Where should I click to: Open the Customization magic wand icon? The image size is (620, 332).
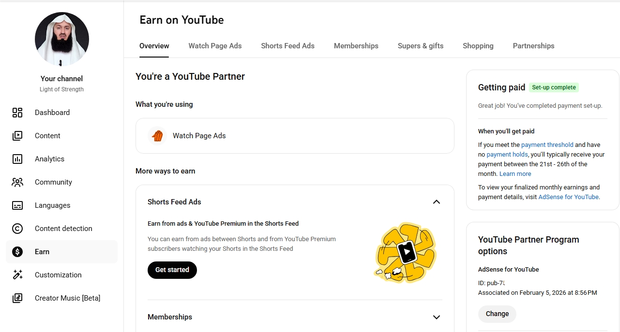17,275
